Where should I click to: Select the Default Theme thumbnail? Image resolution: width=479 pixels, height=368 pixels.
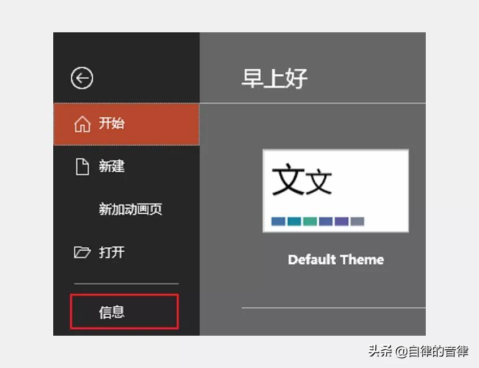click(x=336, y=191)
